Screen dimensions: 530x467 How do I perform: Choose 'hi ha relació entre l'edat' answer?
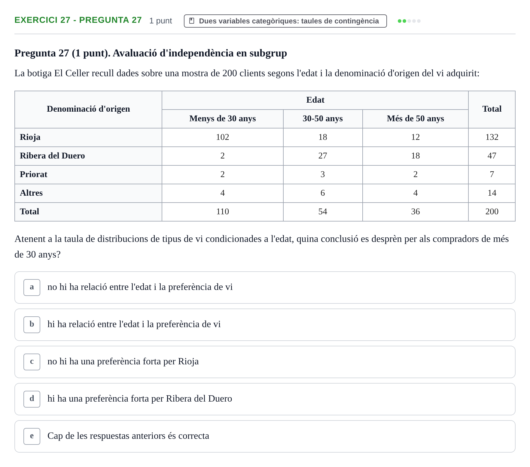pyautogui.click(x=265, y=324)
